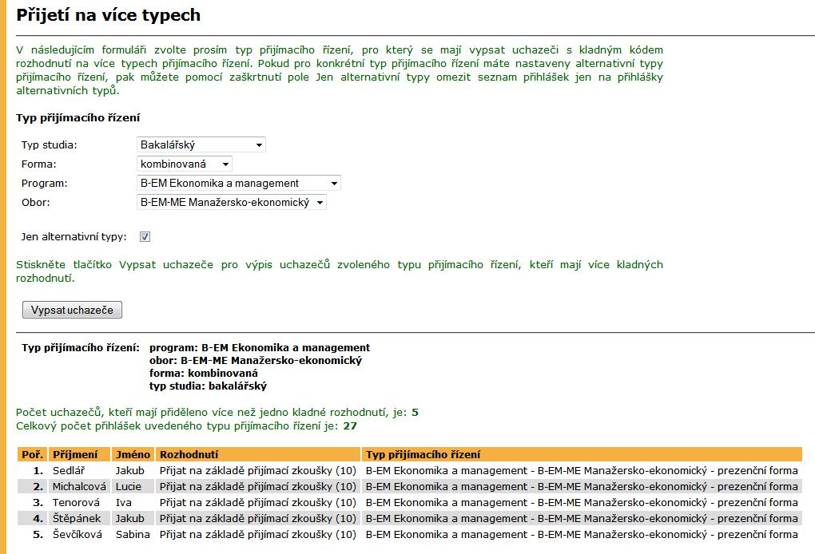The image size is (815, 554).
Task: Click the admission type cell in Štěpánek row
Action: [582, 518]
